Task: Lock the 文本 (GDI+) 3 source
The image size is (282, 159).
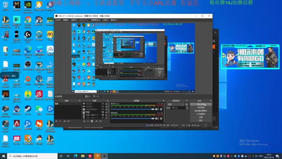Action: point(106,115)
